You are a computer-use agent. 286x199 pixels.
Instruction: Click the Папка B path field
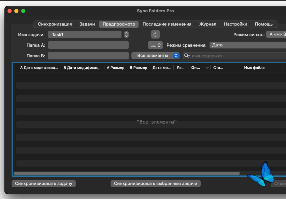click(88, 56)
